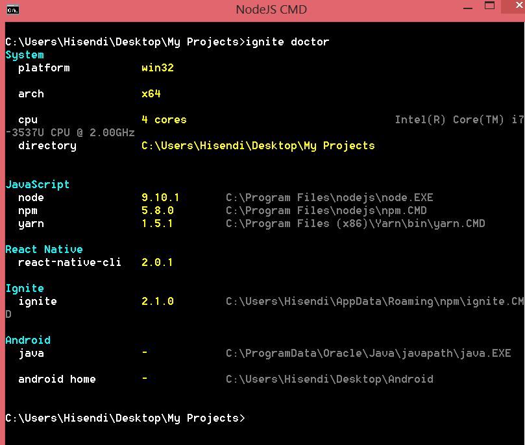
Task: Maximize the NodeJS CMD window
Action: (x=489, y=6)
